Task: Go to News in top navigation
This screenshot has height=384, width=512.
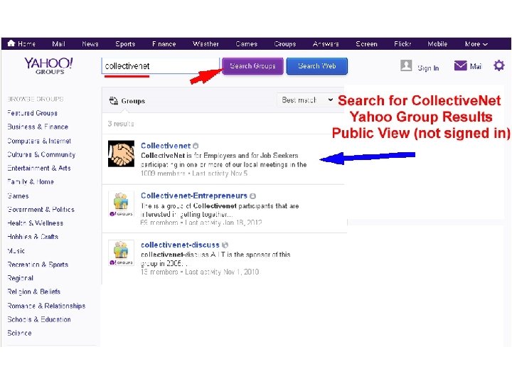Action: (90, 44)
